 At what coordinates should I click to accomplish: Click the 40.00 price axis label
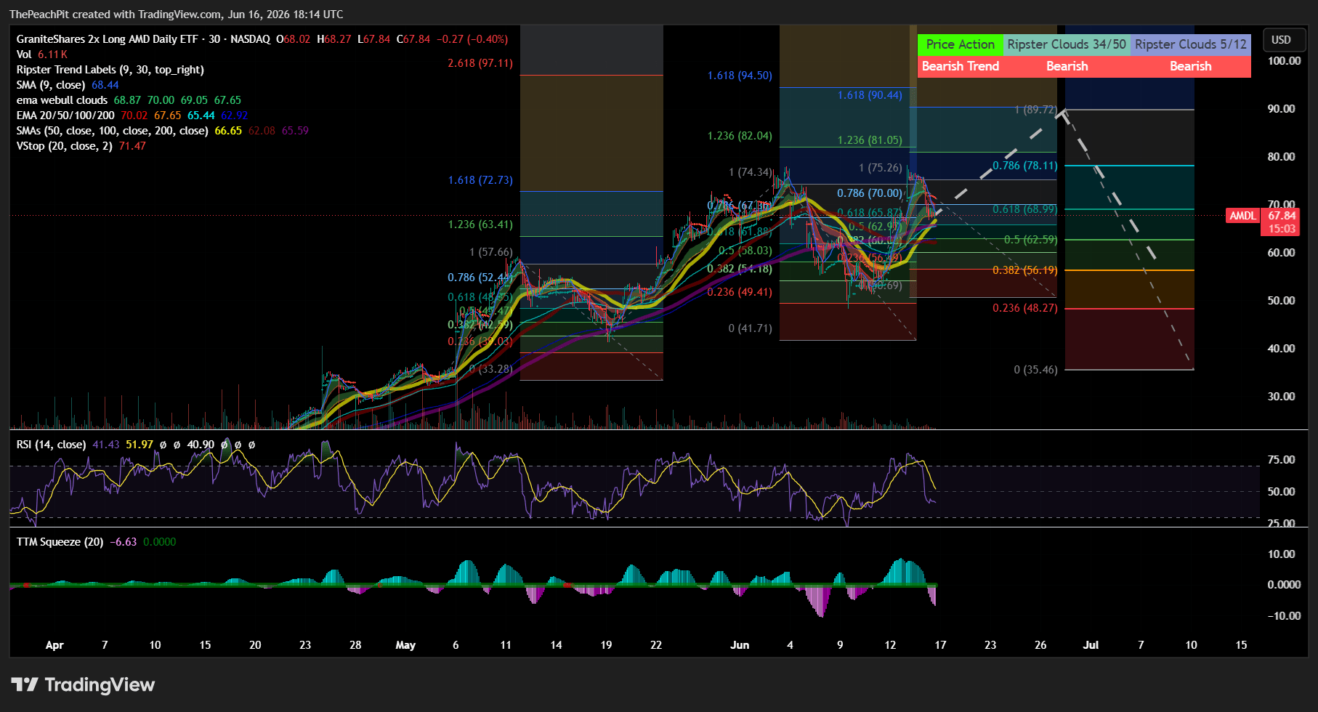[1282, 349]
